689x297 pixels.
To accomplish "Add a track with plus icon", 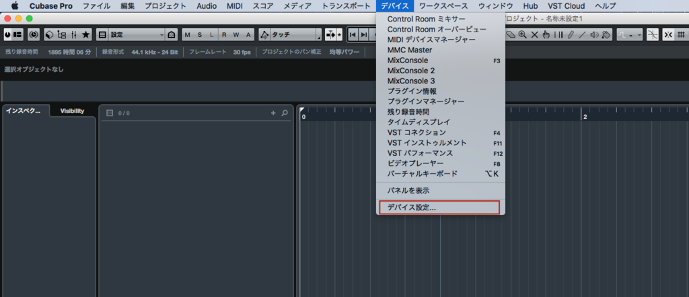I will pyautogui.click(x=273, y=113).
